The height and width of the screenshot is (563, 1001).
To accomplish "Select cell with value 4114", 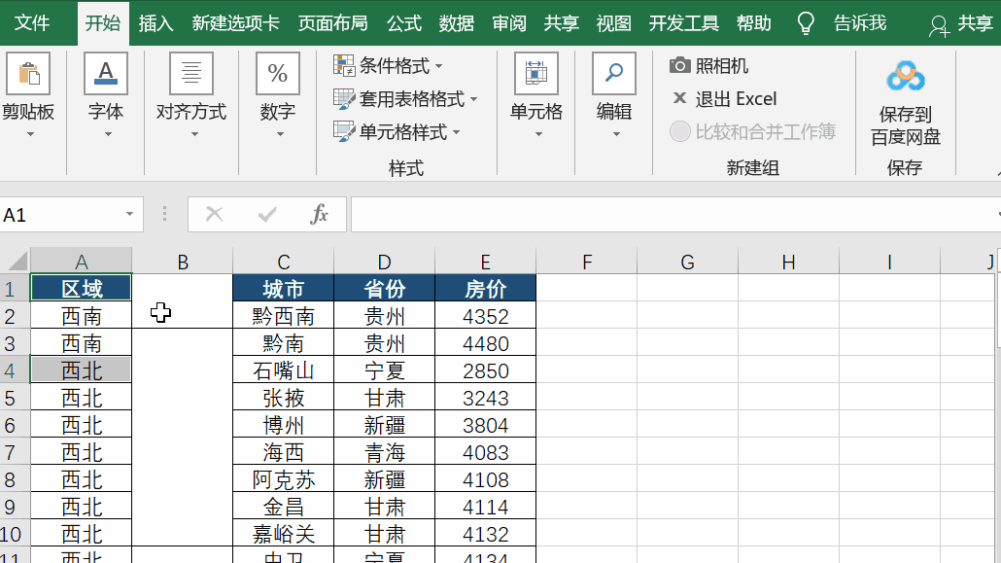I will 485,507.
